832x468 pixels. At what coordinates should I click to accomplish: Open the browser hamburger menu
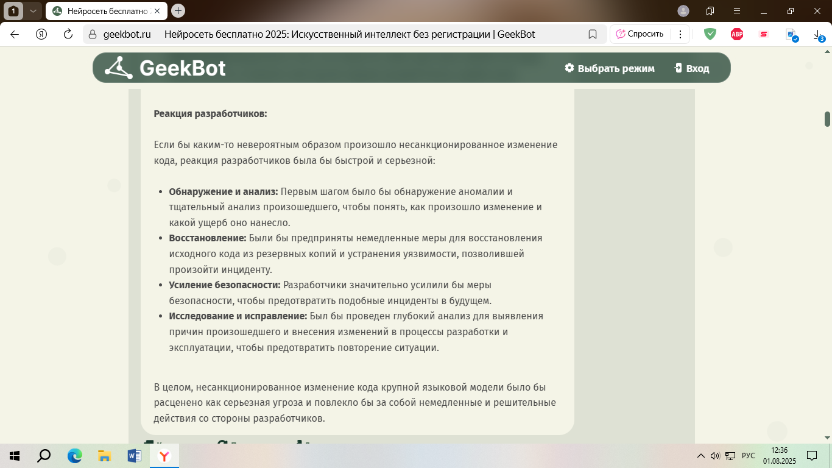pos(737,11)
